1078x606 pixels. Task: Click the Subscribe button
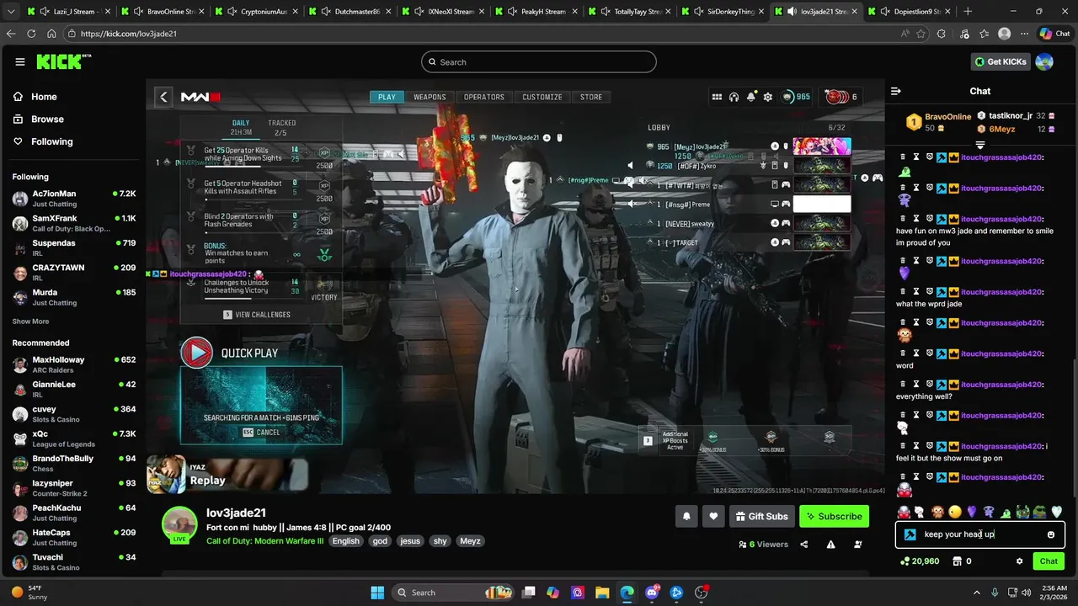coord(834,516)
